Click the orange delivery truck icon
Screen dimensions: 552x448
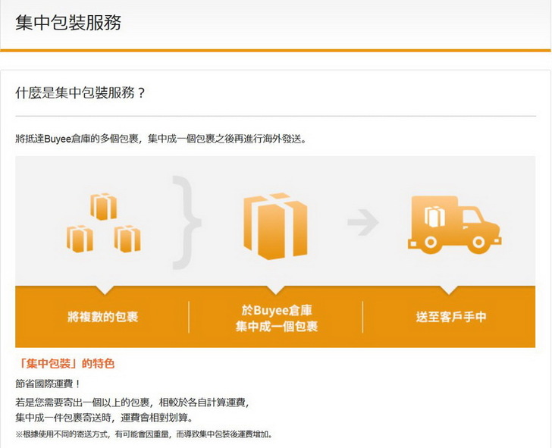click(454, 224)
